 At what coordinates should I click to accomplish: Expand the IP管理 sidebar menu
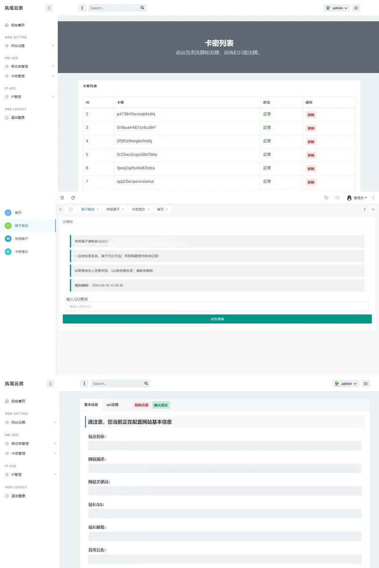coord(16,96)
